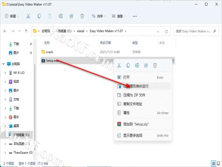The image size is (222, 167).
Task: Click the Copy icon in the top toolbar
Action: 39,16
